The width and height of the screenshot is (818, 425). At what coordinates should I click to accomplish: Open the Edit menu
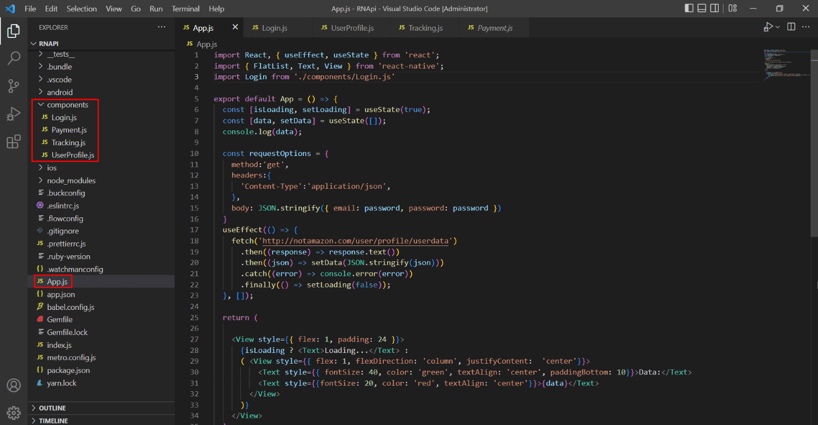click(51, 9)
